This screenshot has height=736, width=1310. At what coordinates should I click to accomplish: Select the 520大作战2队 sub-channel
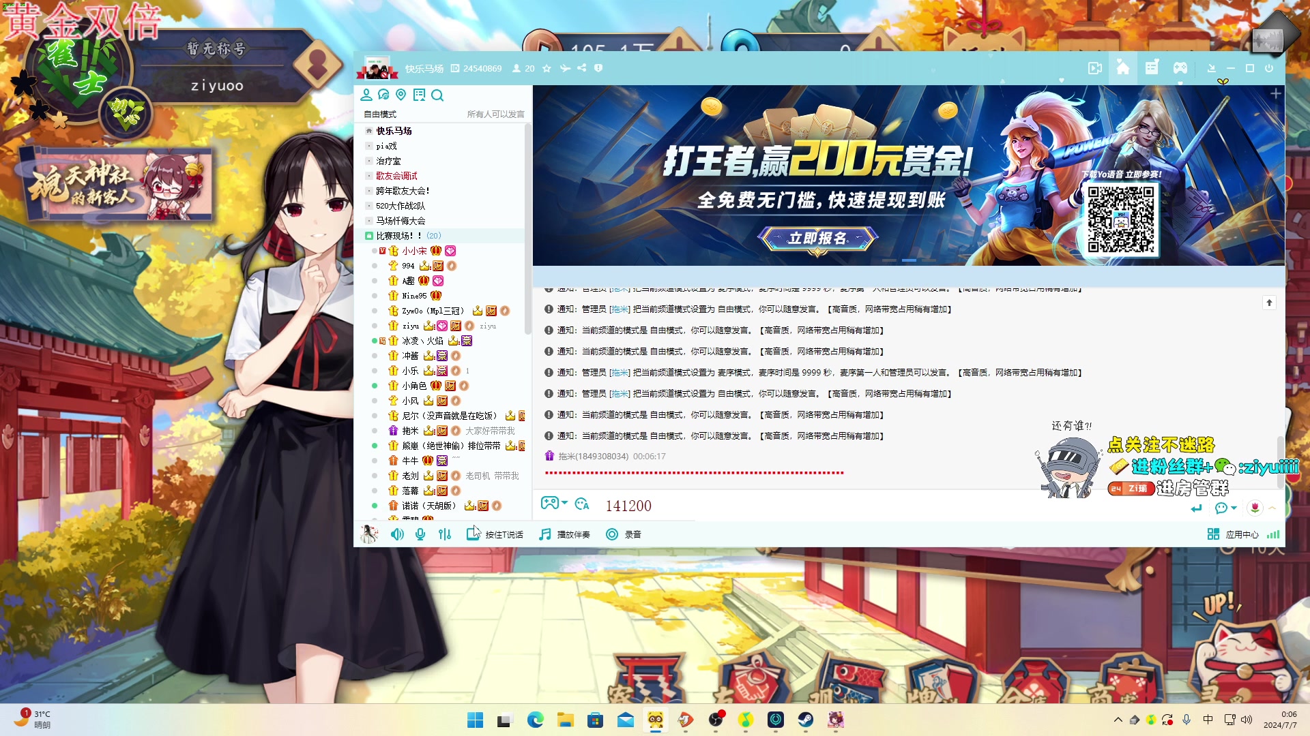[401, 206]
